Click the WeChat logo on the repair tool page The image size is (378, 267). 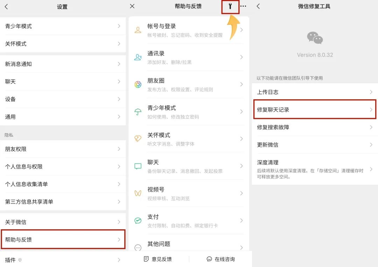(314, 37)
